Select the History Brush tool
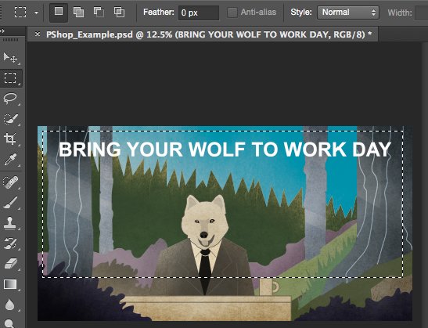Viewport: 428px width, 328px height. [x=10, y=243]
